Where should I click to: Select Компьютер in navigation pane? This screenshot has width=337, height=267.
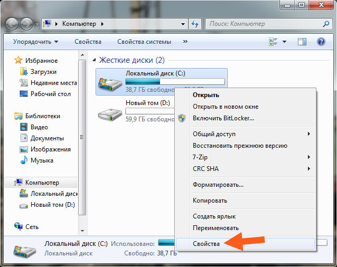tap(42, 183)
